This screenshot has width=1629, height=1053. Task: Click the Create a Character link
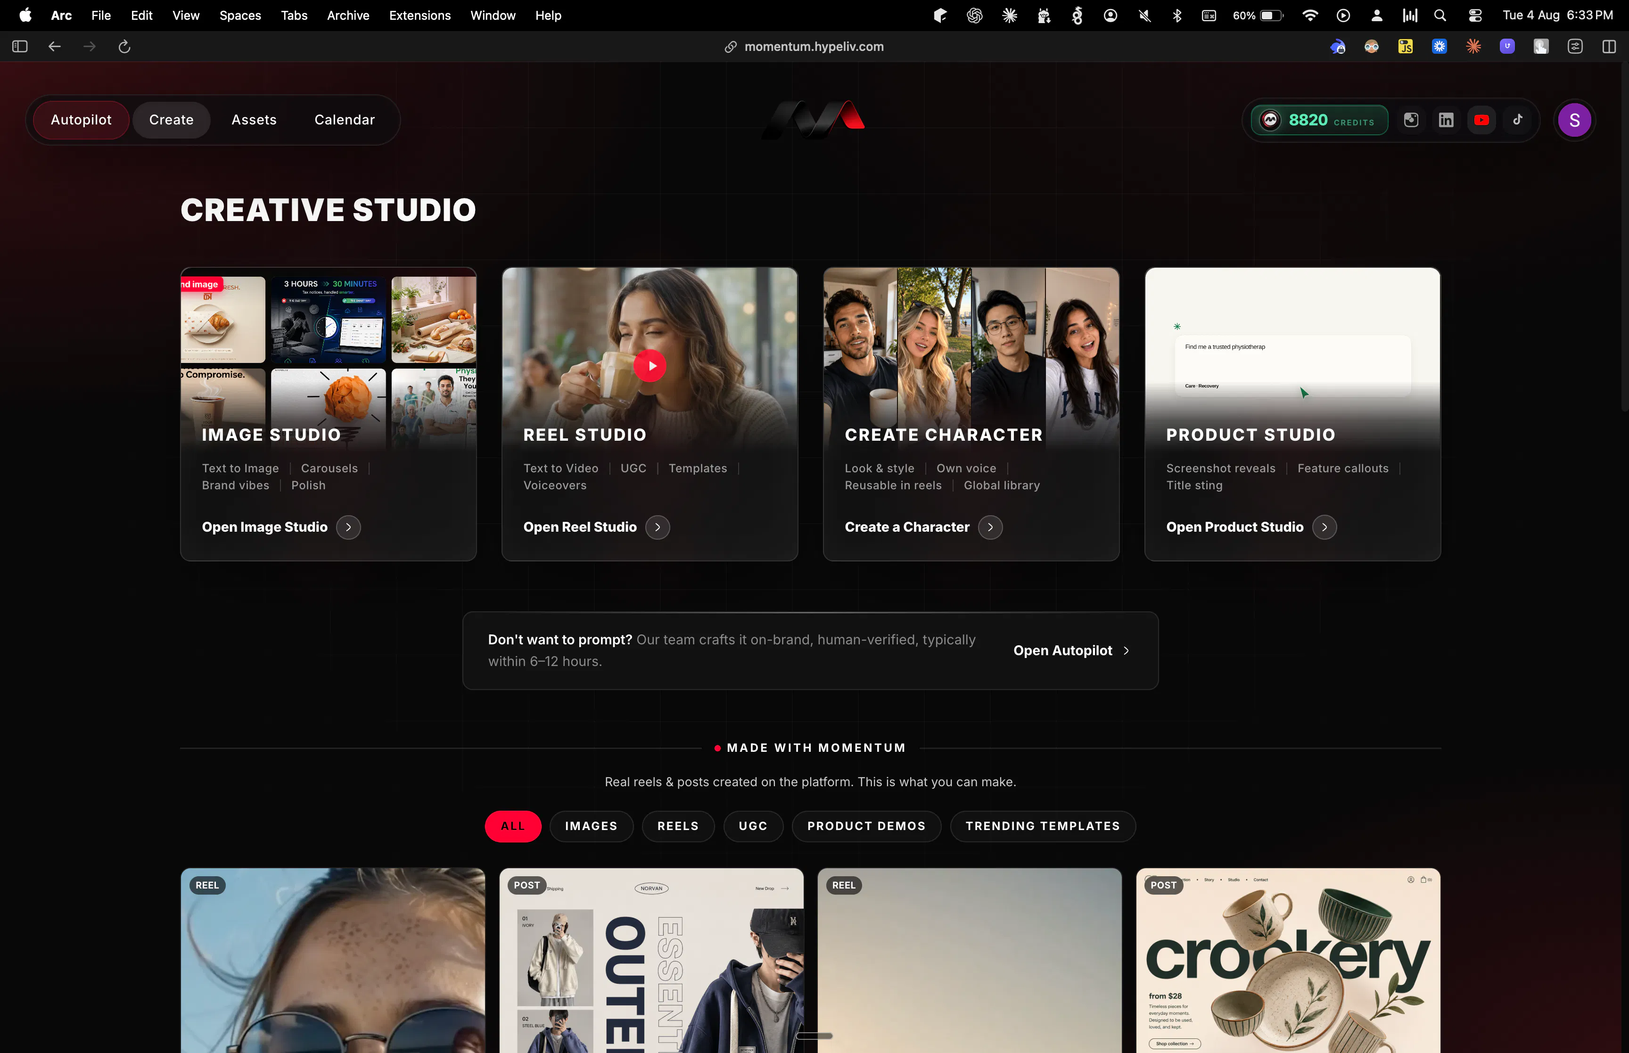pos(907,527)
